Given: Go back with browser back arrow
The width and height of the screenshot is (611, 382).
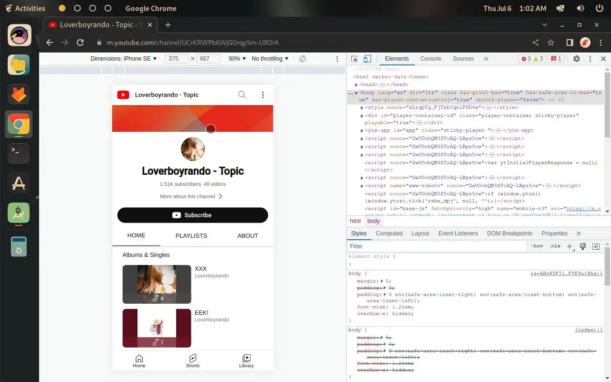Looking at the screenshot, I should point(50,42).
